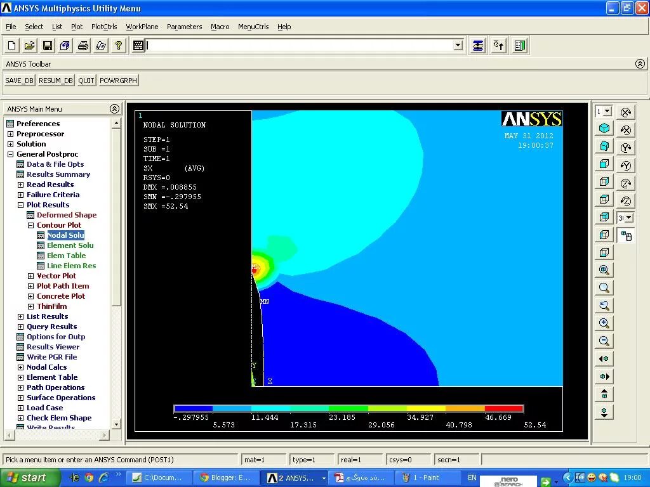Expand the Vector Plot node
The image size is (650, 487).
click(x=30, y=276)
